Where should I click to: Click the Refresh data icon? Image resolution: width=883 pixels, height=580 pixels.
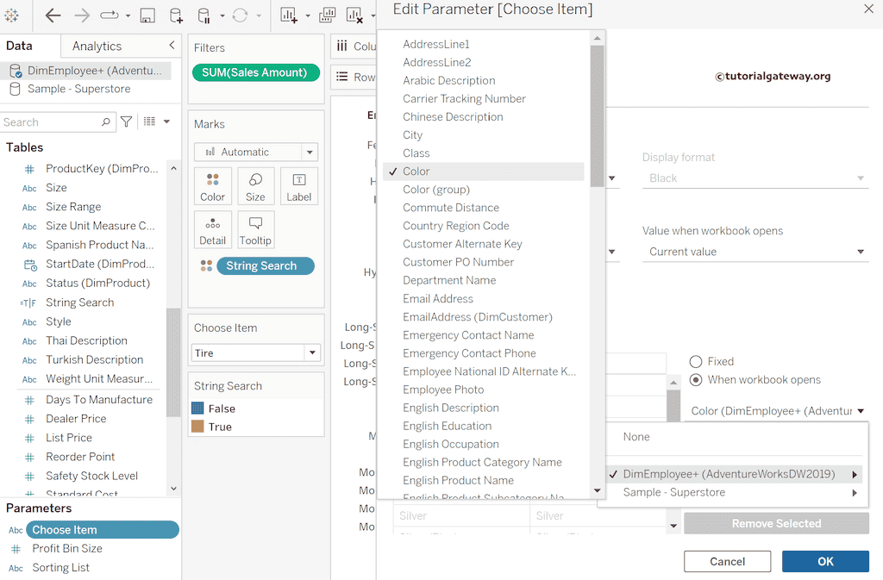241,16
